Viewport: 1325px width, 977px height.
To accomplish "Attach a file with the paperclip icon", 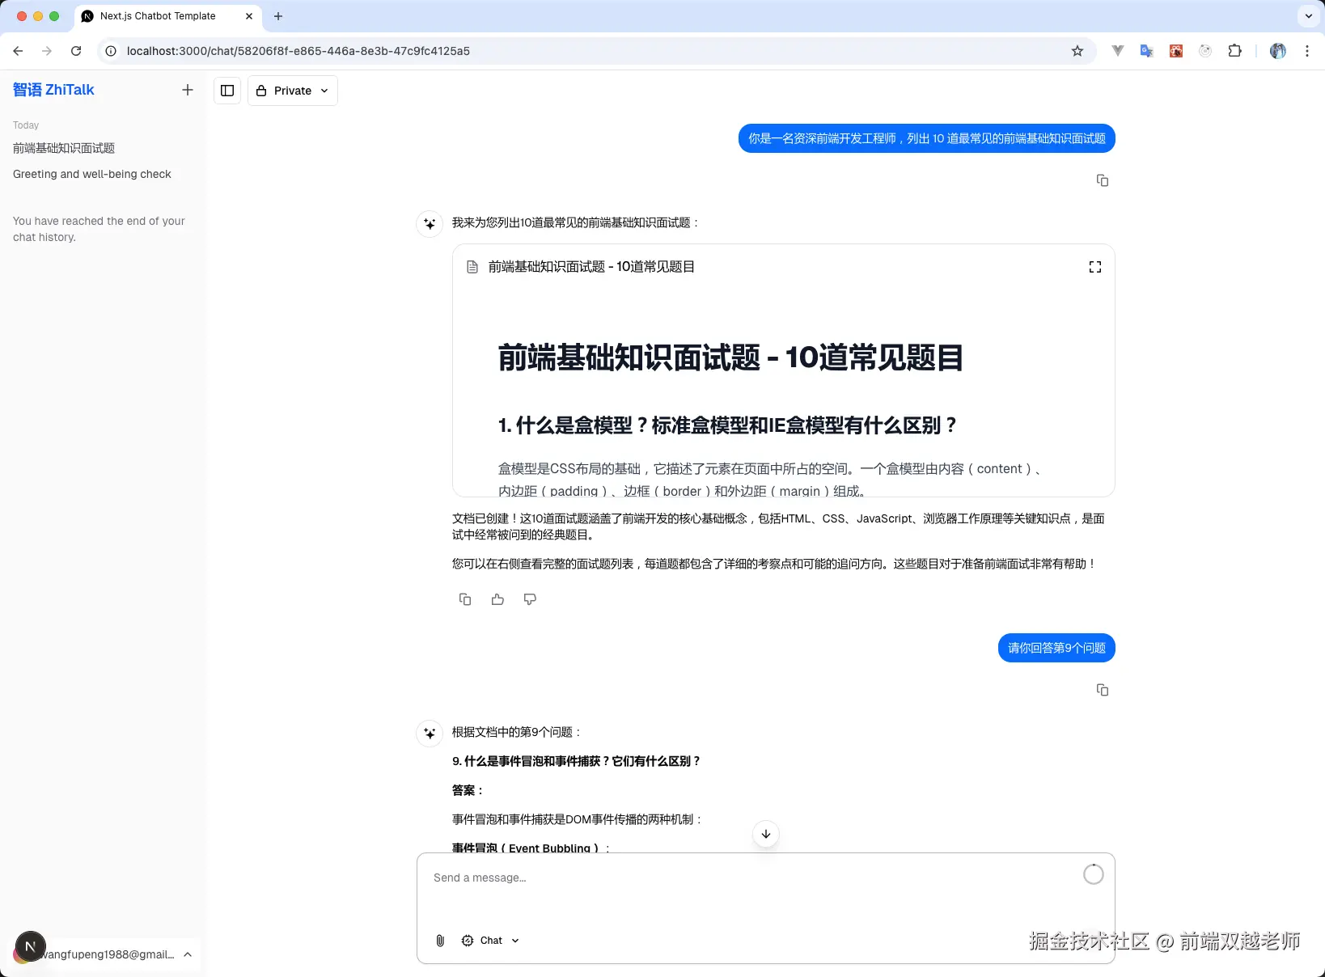I will click(x=439, y=941).
